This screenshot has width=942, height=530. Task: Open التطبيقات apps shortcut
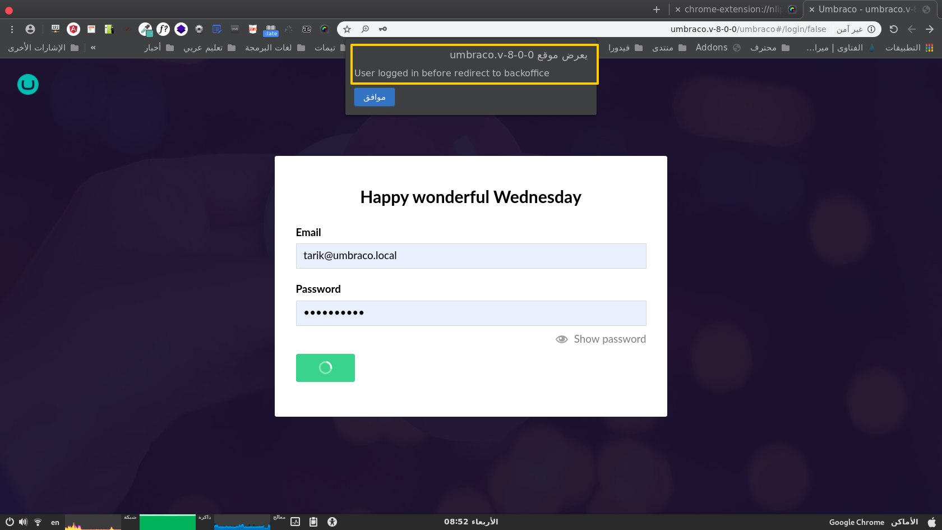click(x=909, y=48)
